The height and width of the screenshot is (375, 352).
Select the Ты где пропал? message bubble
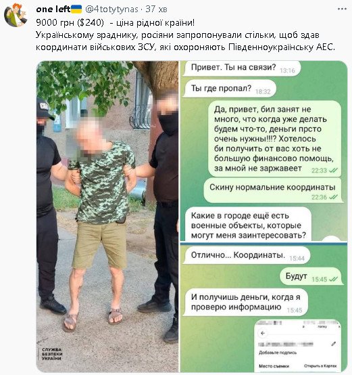tap(230, 89)
